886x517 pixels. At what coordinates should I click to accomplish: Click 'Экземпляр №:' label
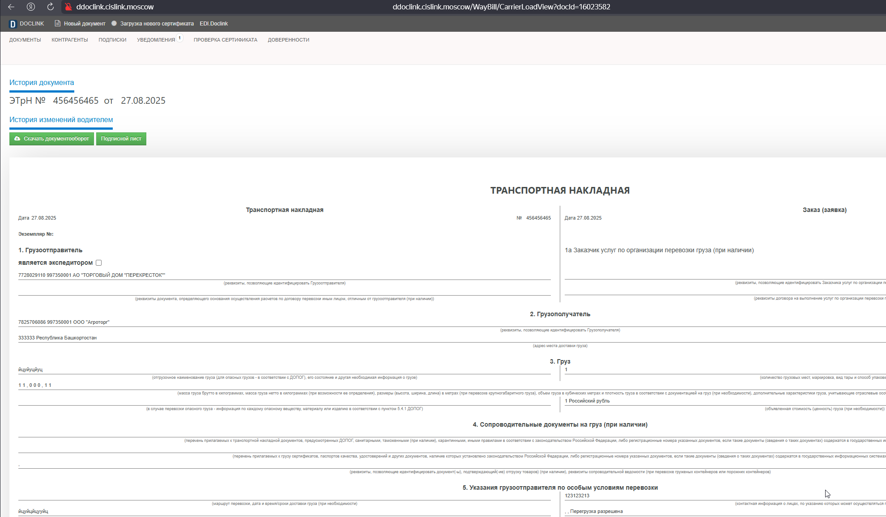point(36,234)
